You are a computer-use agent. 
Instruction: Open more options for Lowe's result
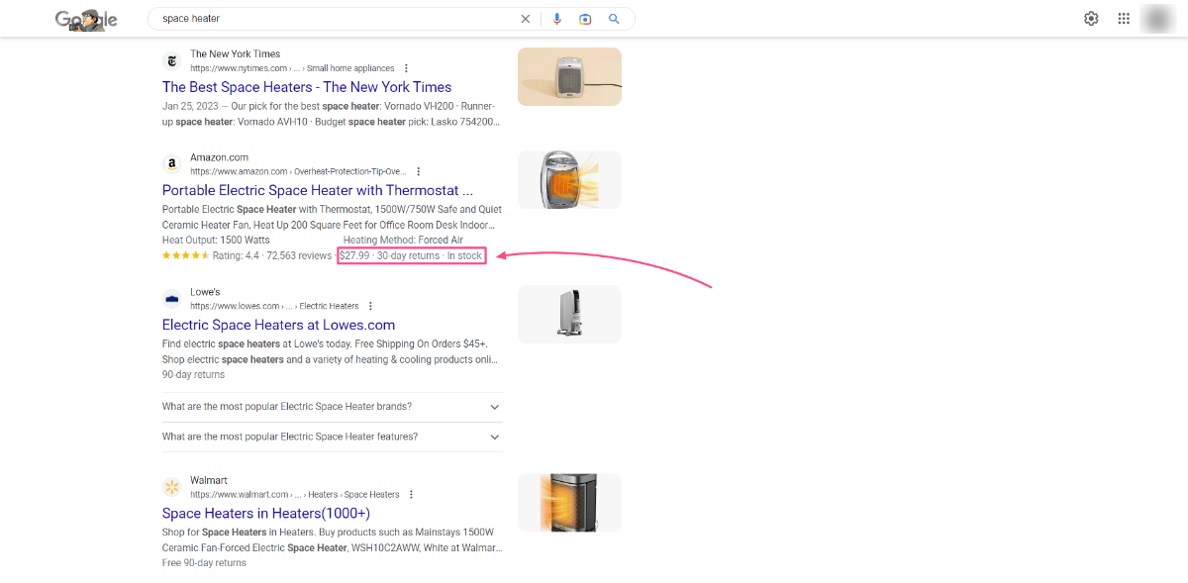[x=371, y=306]
